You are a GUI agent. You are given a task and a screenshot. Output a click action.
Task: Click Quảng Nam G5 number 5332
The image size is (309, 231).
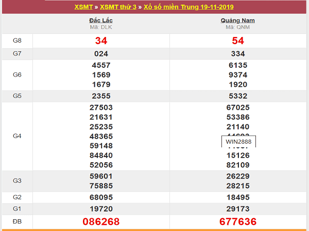(238, 96)
